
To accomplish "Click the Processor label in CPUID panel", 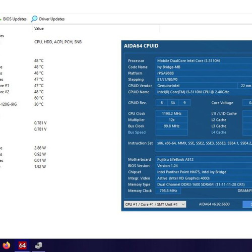I will point(136,61).
